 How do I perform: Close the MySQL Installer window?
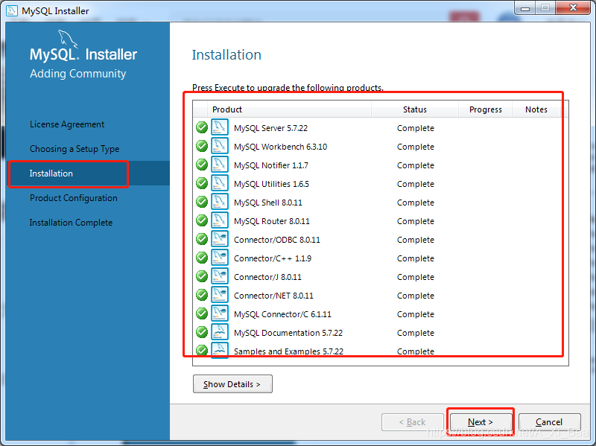pyautogui.click(x=573, y=7)
